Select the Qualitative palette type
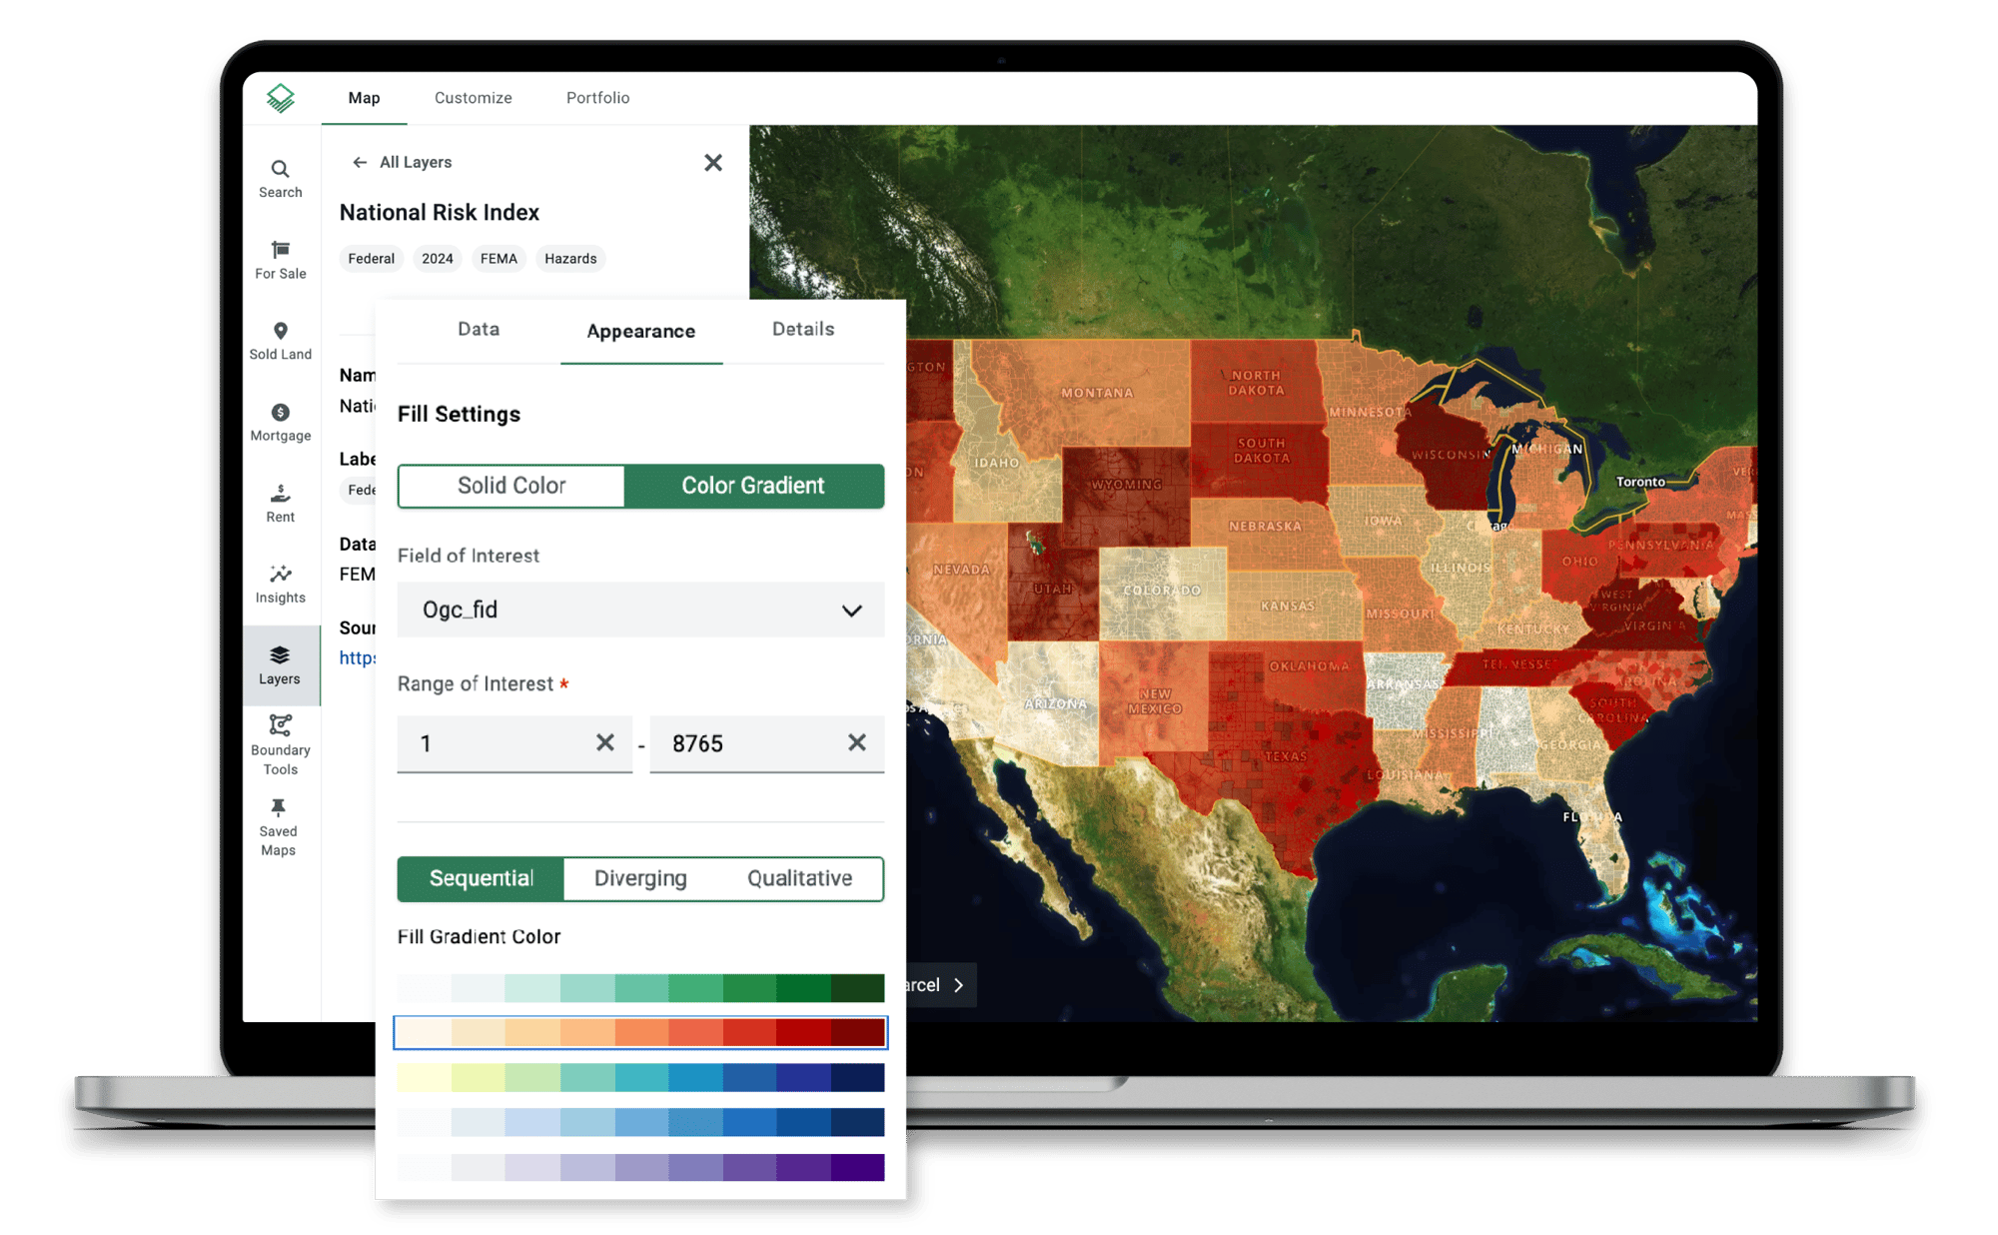The image size is (1998, 1235). click(x=799, y=878)
